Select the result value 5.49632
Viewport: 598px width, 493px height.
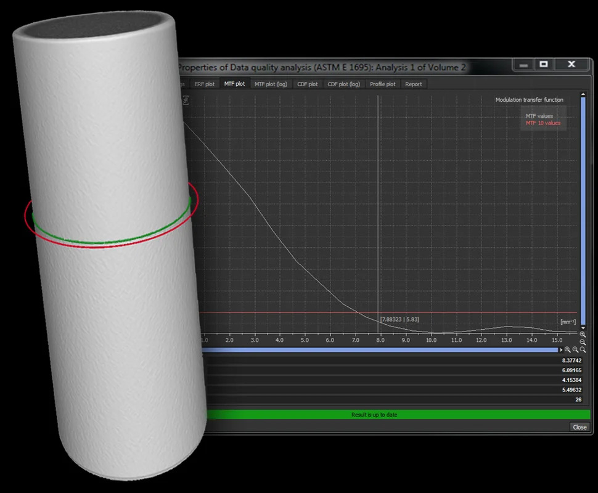click(x=571, y=389)
